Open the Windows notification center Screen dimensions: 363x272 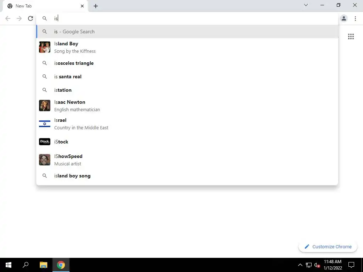(x=351, y=265)
